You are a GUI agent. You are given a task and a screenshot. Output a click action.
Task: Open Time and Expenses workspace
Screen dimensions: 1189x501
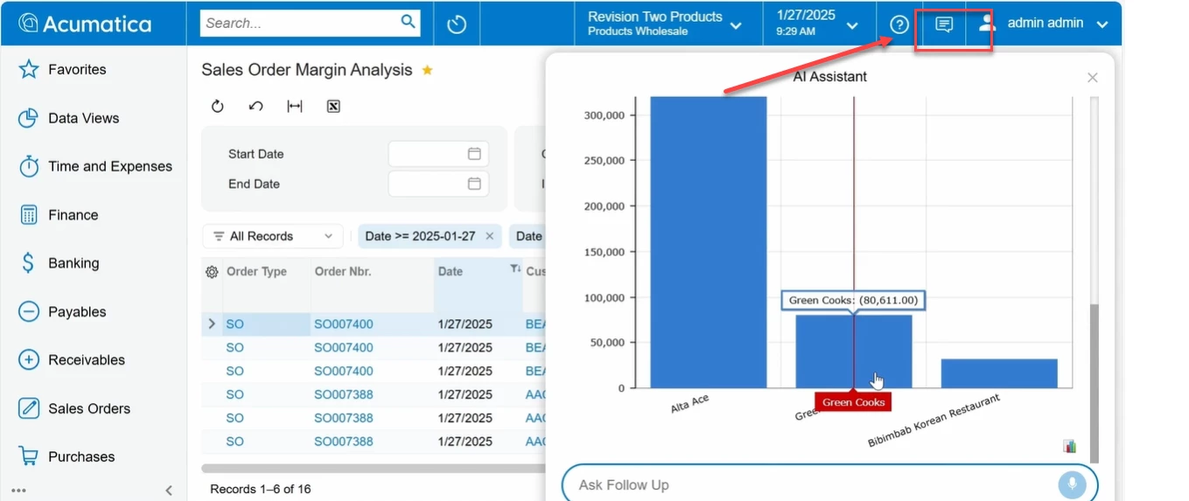tap(110, 166)
